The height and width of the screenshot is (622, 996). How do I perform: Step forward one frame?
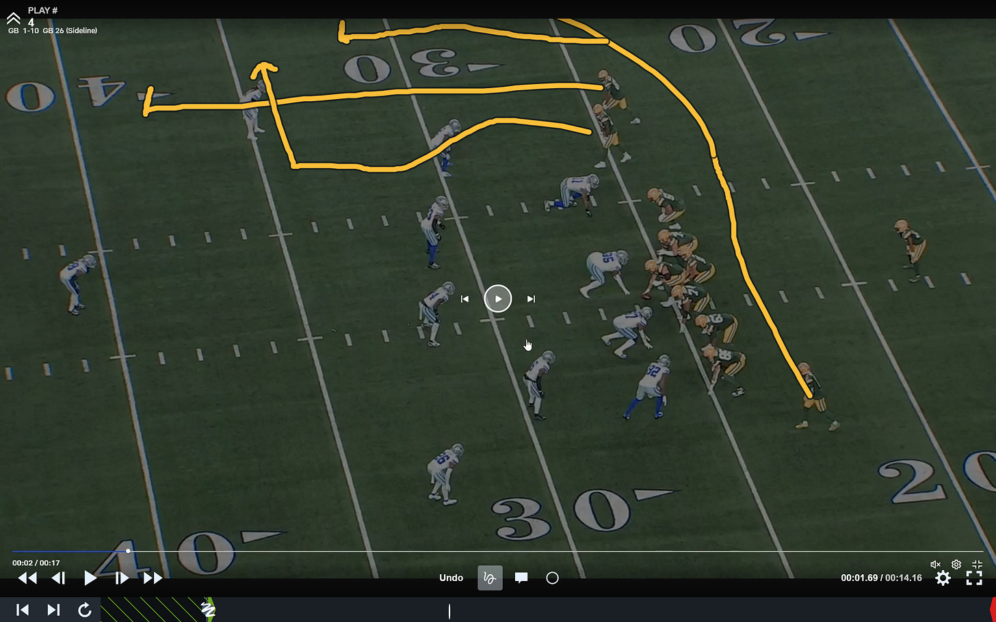click(122, 578)
